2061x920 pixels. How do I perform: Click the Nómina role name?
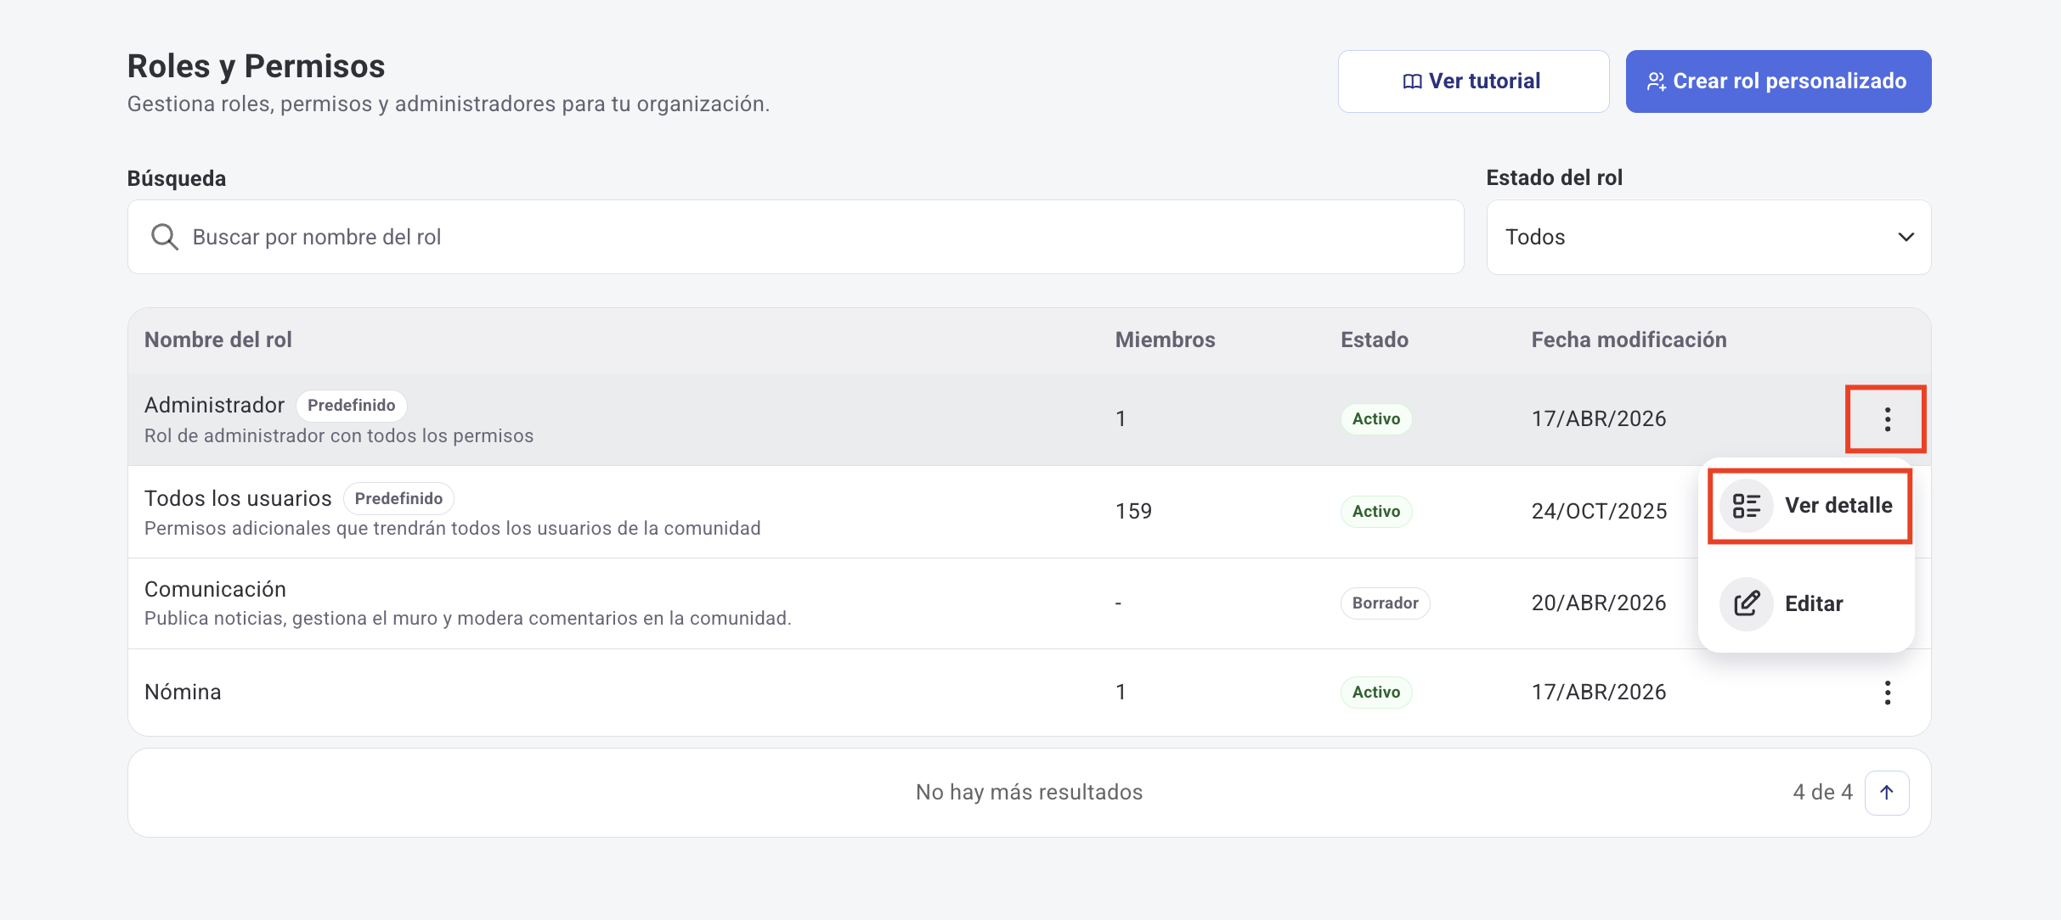[x=183, y=692]
